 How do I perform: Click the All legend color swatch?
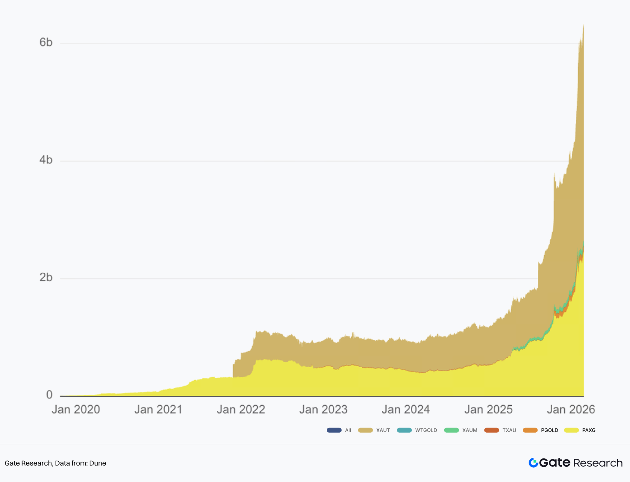(334, 430)
